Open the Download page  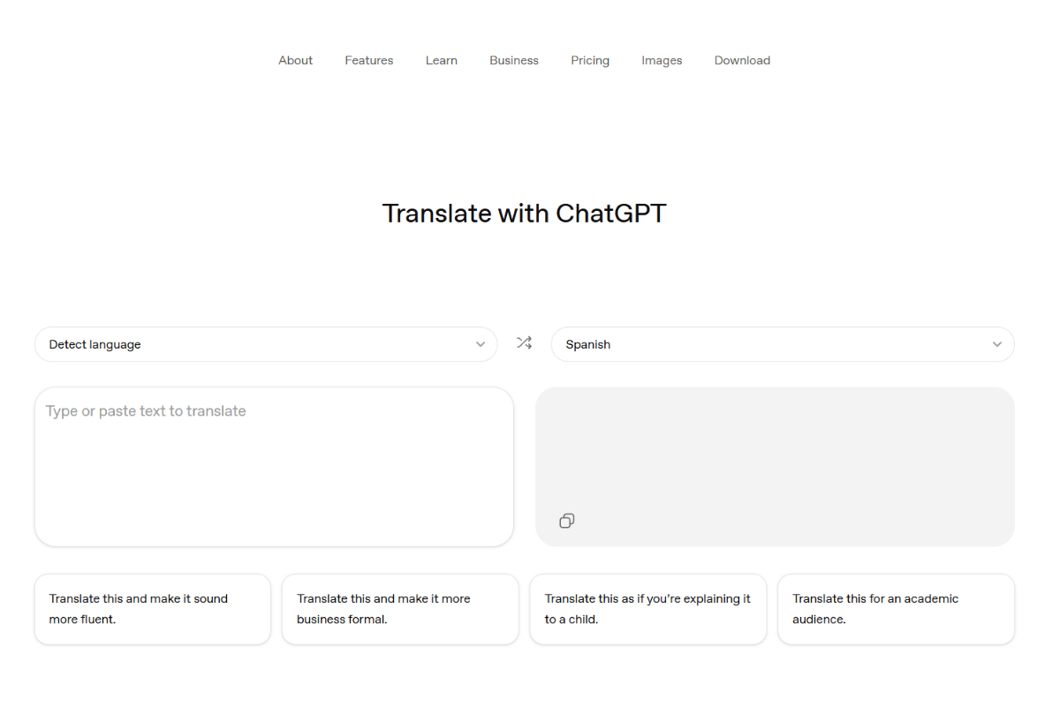(741, 60)
